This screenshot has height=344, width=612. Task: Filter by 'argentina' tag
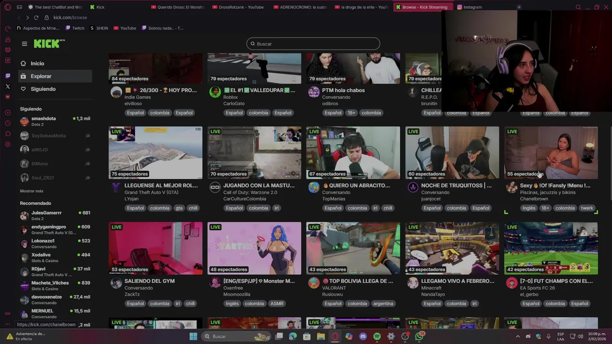[383, 304]
